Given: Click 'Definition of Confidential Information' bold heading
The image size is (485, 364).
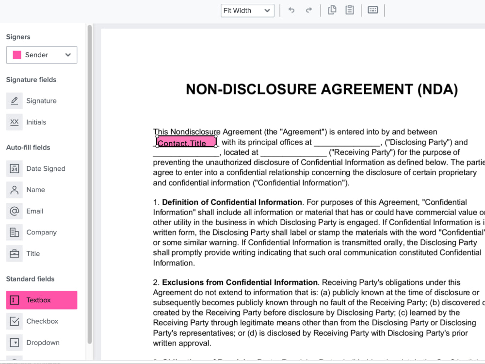Looking at the screenshot, I should (232, 202).
